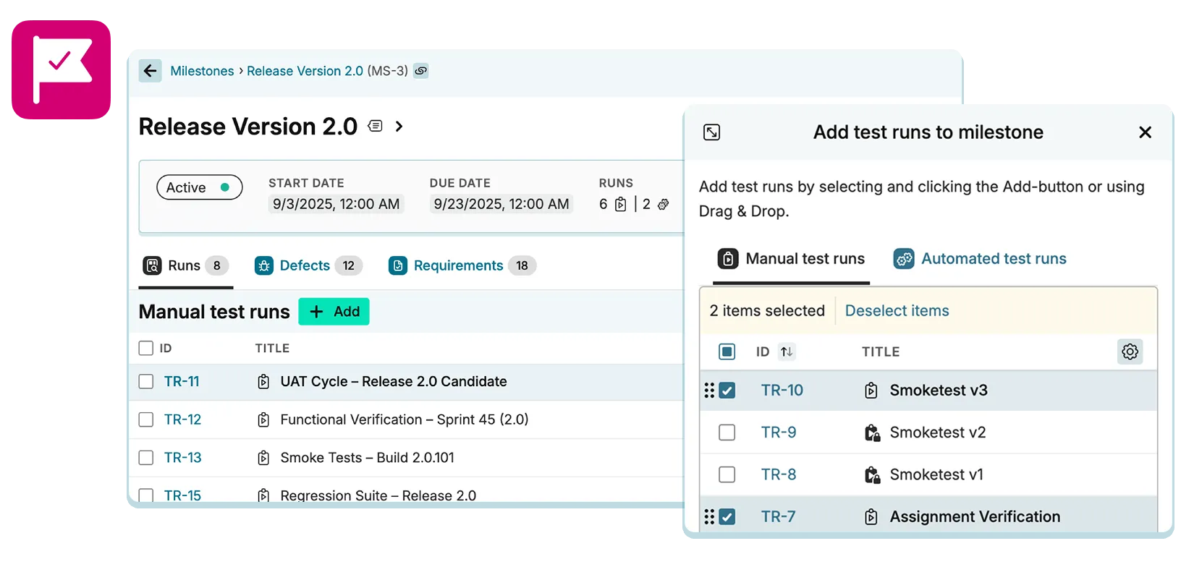Open the TR-11 test run link
Screen dimensions: 1181x580
click(x=182, y=381)
